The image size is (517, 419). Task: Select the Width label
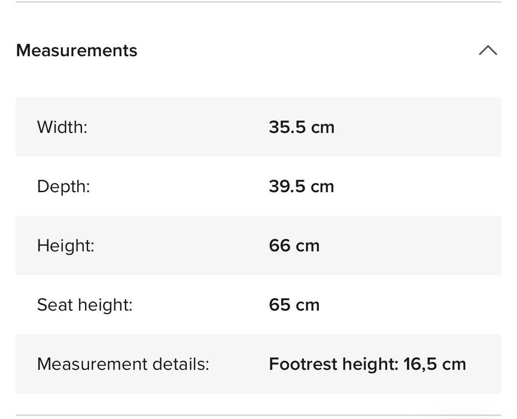coord(62,127)
